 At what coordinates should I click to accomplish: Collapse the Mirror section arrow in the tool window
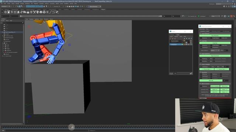[x=200, y=84]
